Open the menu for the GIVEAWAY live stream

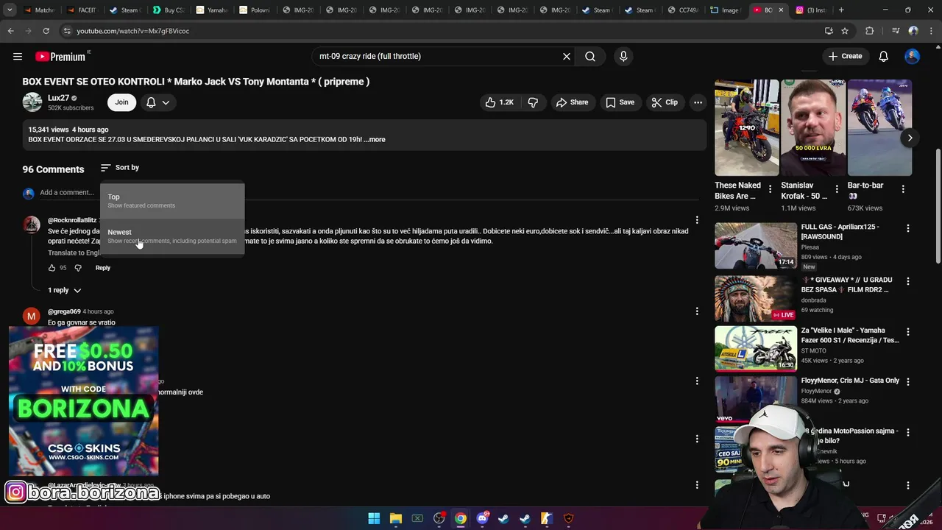coord(908,281)
